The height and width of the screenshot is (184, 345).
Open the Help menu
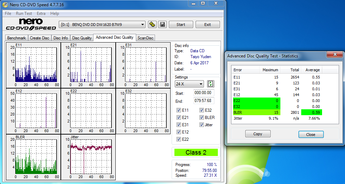click(x=55, y=13)
